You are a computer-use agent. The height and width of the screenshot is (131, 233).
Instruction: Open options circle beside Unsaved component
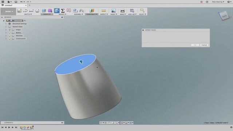(x=25, y=21)
